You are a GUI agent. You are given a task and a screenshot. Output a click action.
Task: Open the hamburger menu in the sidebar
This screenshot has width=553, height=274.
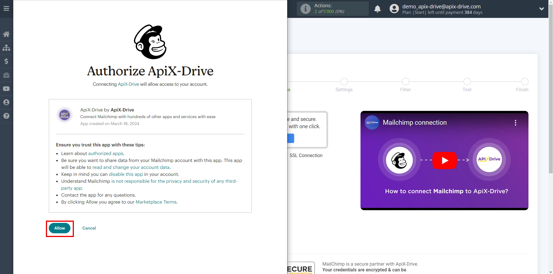pyautogui.click(x=6, y=8)
